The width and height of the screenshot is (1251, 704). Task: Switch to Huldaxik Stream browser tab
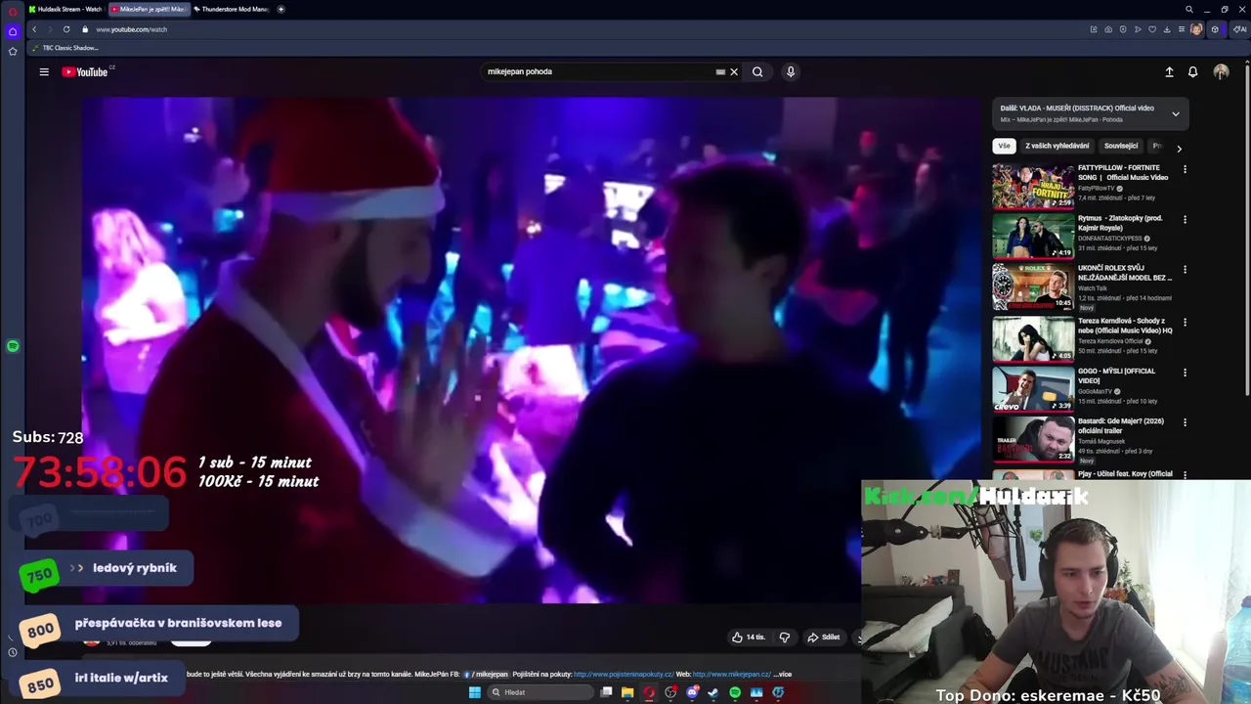(65, 9)
